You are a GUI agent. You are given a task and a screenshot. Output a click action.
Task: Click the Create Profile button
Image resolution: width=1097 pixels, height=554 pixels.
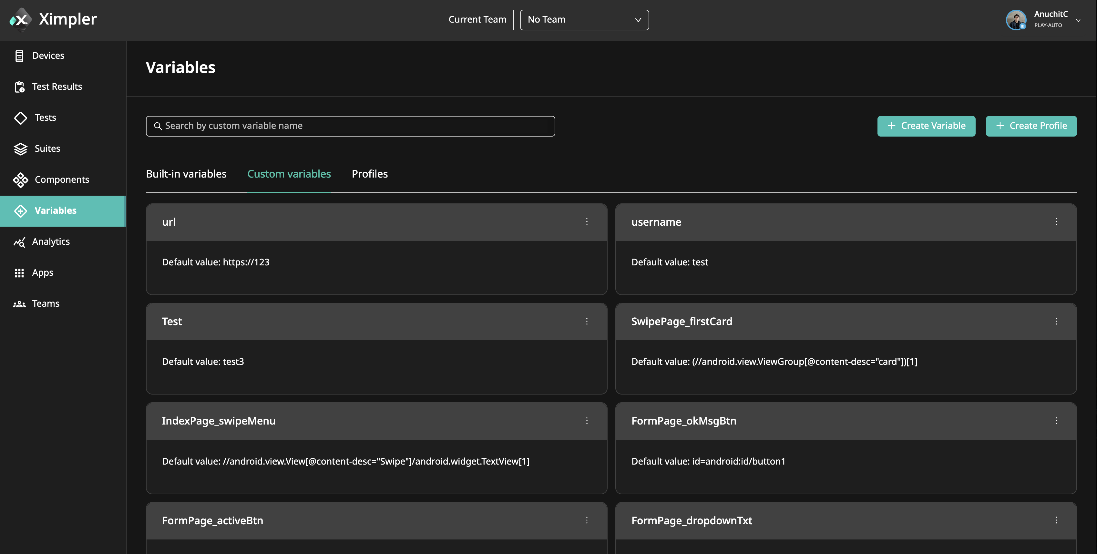click(x=1030, y=126)
